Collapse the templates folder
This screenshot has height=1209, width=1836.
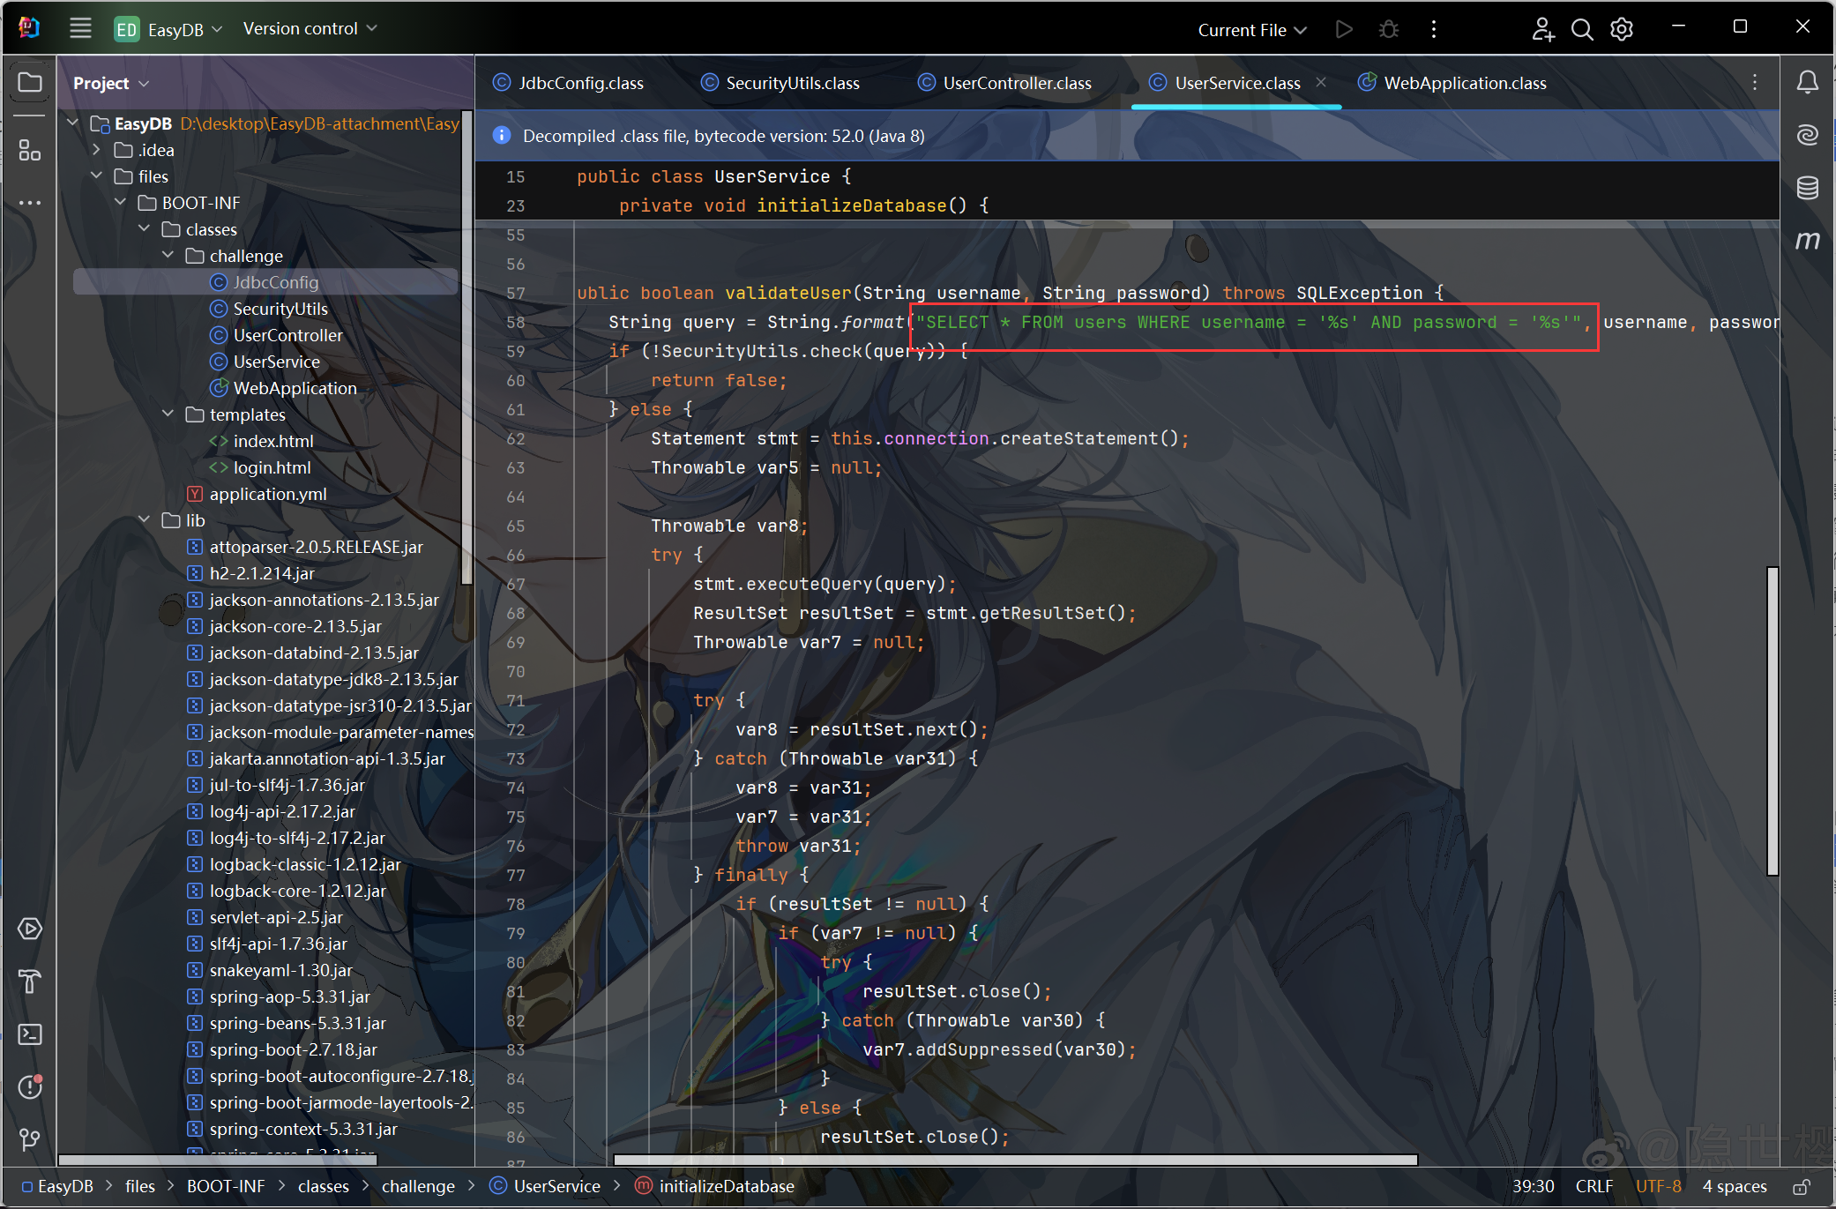pos(168,414)
